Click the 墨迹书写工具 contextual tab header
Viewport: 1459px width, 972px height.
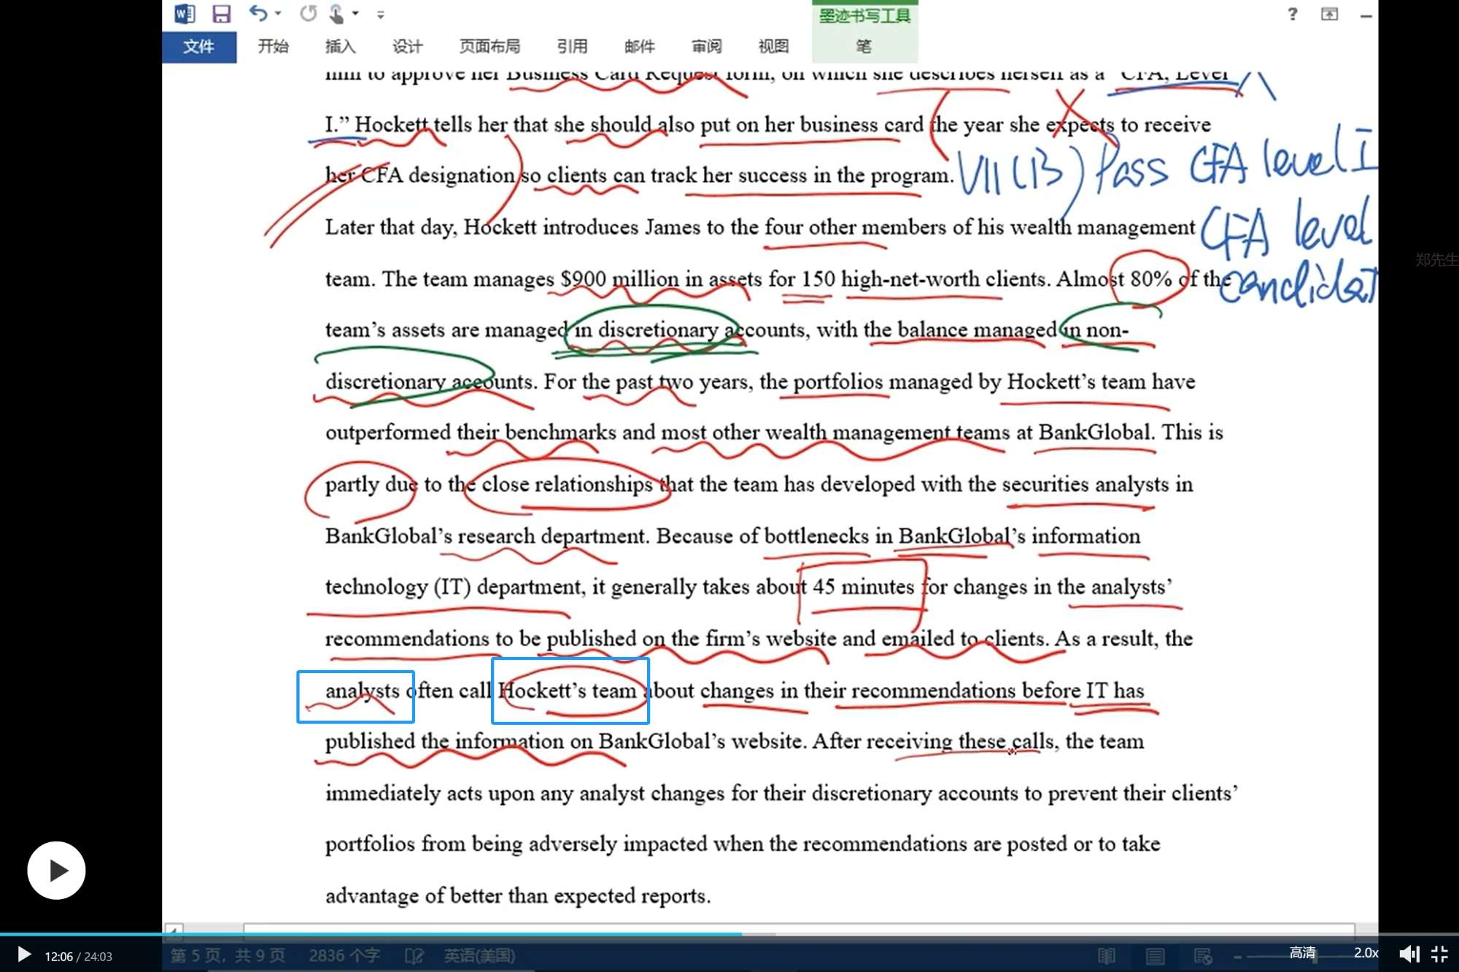click(x=864, y=15)
